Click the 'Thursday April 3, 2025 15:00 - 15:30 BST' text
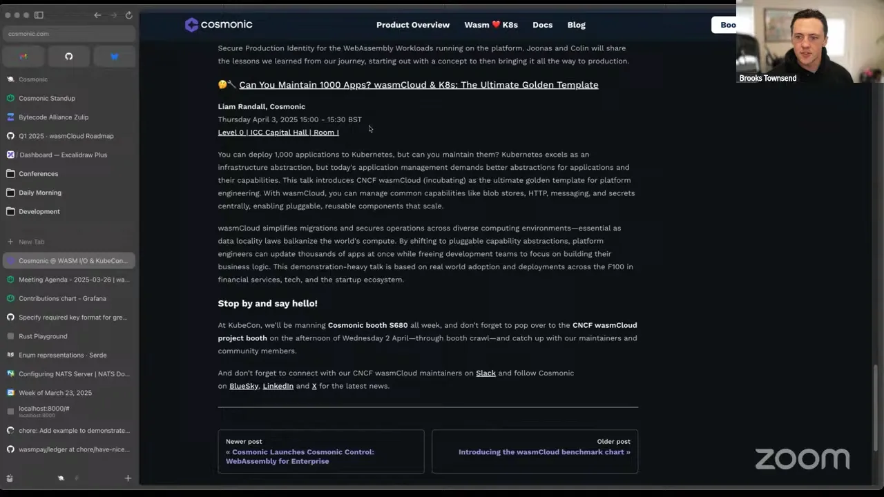The width and height of the screenshot is (884, 497). click(290, 119)
